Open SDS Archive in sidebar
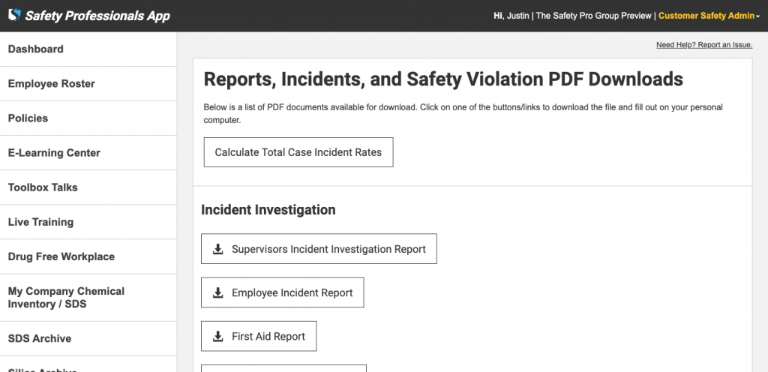The width and height of the screenshot is (768, 372). (x=88, y=339)
